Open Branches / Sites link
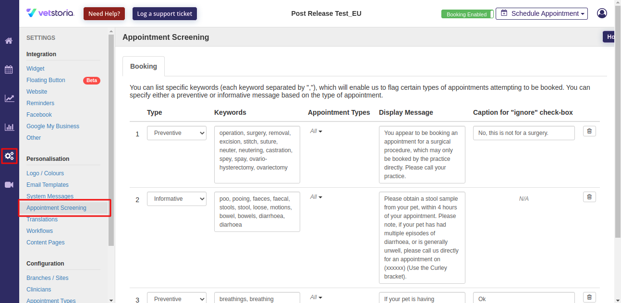The width and height of the screenshot is (621, 303). [48, 278]
